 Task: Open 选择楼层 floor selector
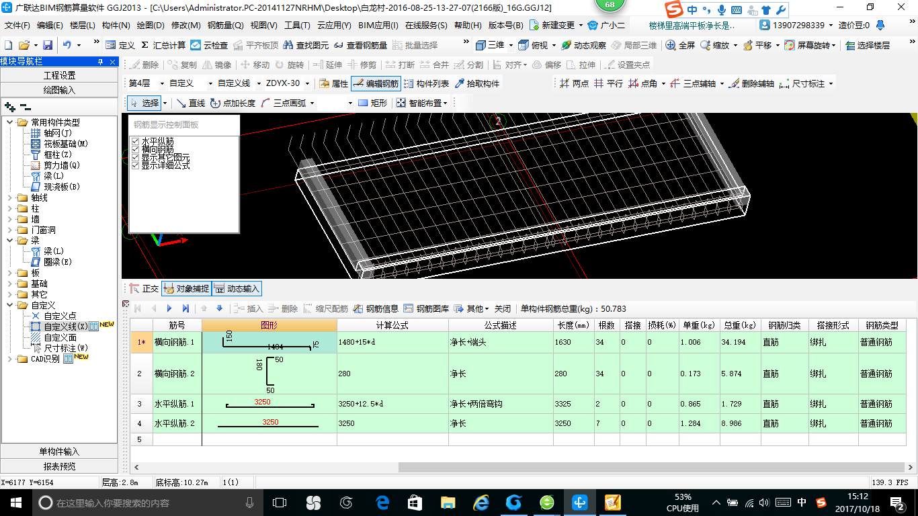click(x=868, y=45)
